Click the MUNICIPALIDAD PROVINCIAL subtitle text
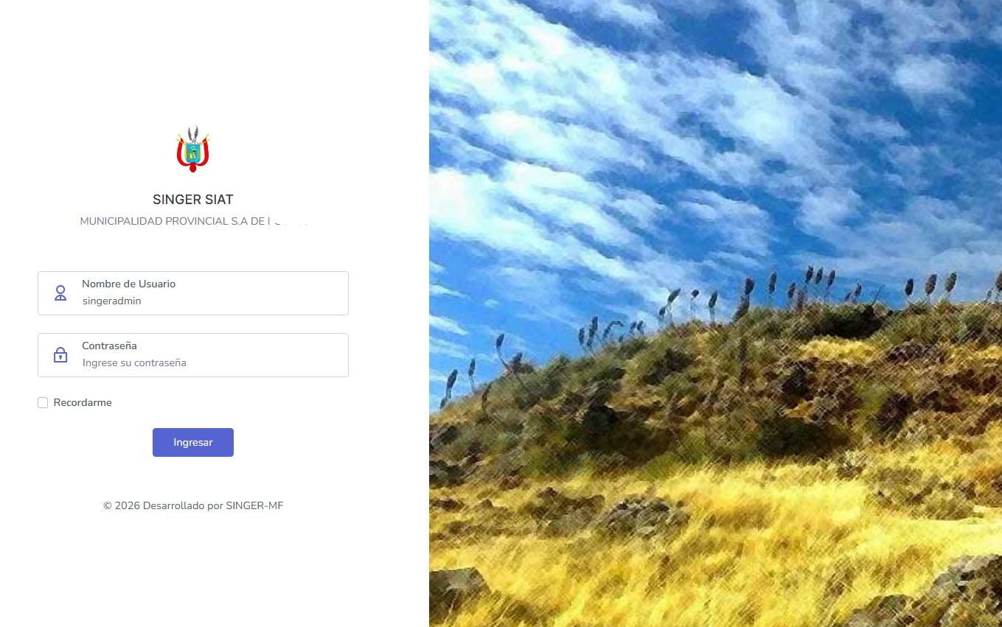1002x627 pixels. [x=193, y=221]
